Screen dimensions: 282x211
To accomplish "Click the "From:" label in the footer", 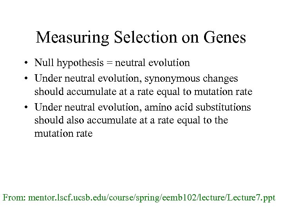I will point(14,197).
